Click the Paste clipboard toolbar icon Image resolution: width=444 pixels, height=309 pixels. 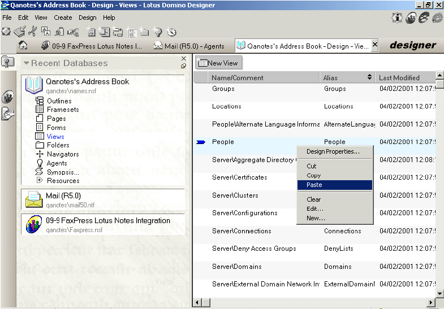(x=59, y=32)
